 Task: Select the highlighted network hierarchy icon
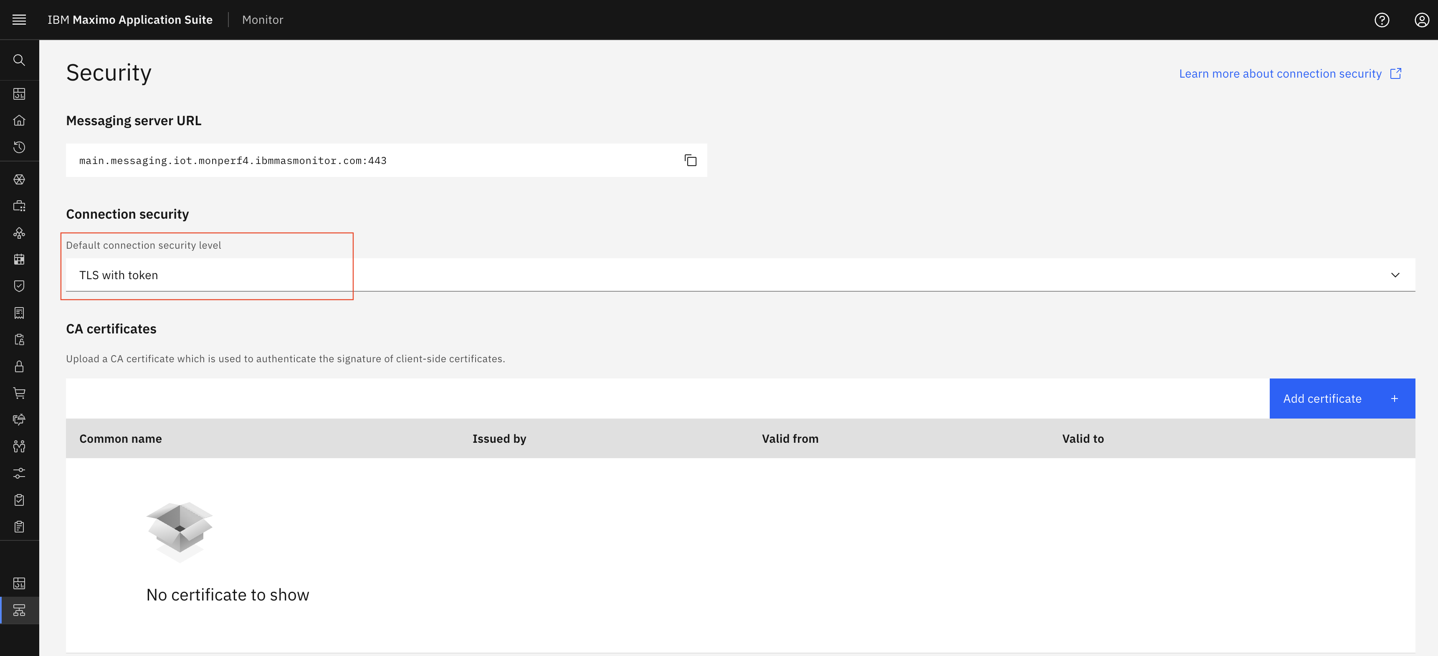(19, 610)
